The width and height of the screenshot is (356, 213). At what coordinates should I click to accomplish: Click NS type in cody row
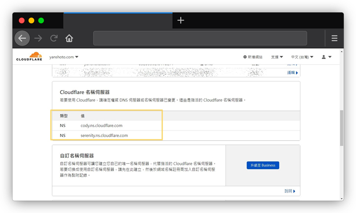coord(63,126)
